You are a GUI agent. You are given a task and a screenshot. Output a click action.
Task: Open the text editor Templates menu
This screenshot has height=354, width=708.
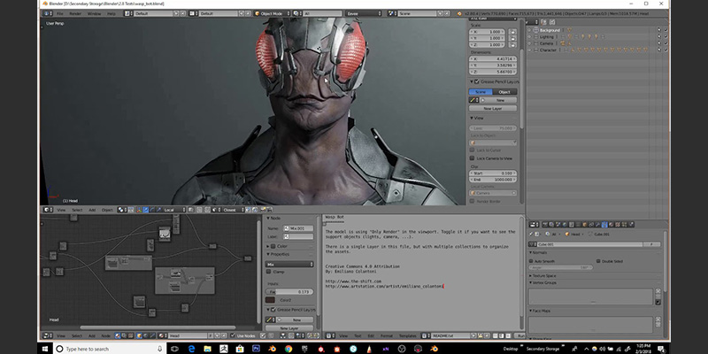coord(407,336)
